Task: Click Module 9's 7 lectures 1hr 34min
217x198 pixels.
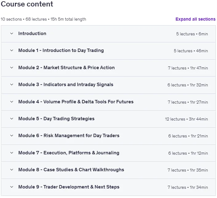Action: tap(188, 187)
